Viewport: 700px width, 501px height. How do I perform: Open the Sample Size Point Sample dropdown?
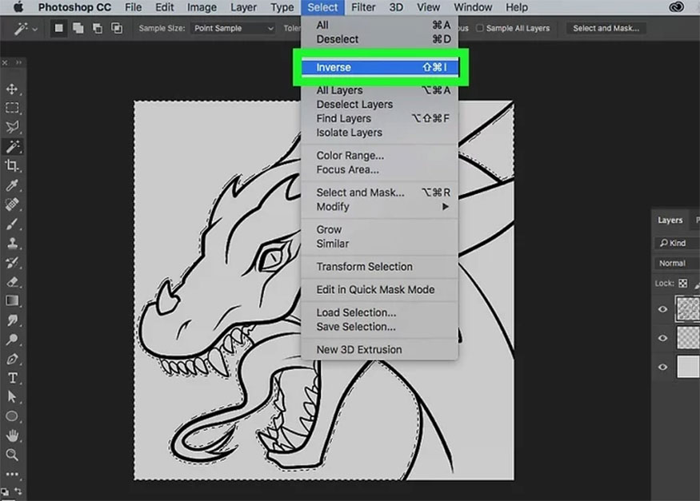coord(233,28)
